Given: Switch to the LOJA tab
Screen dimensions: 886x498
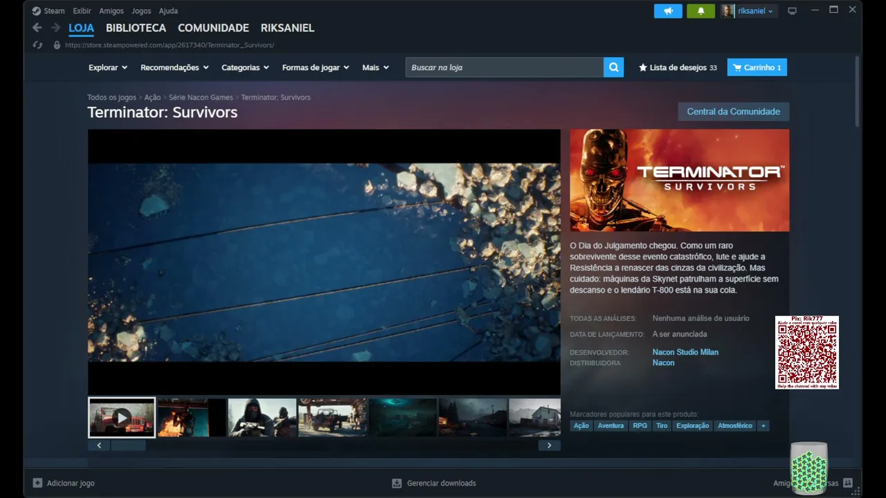Looking at the screenshot, I should (x=81, y=28).
